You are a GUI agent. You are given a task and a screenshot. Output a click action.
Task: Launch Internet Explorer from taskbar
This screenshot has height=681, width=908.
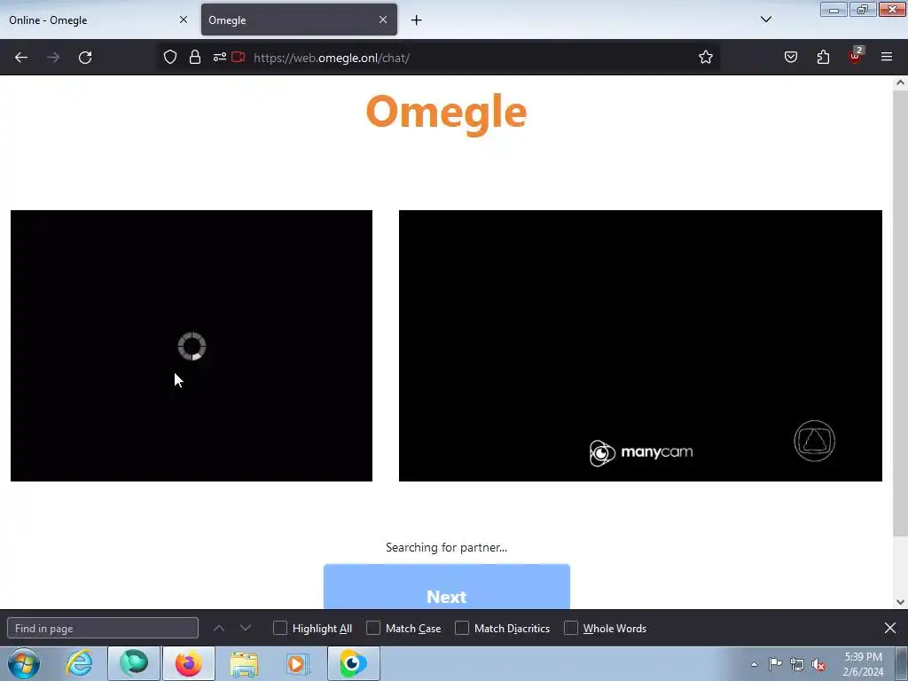[x=79, y=663]
